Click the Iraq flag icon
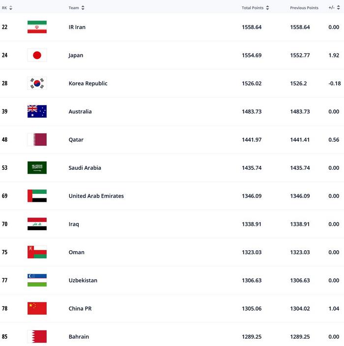 [37, 224]
